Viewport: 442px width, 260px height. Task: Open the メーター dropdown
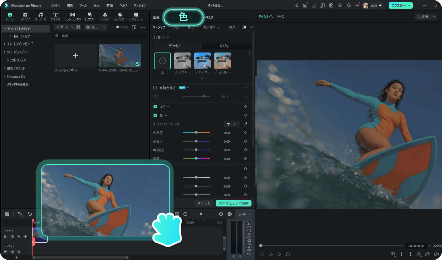pos(244,215)
